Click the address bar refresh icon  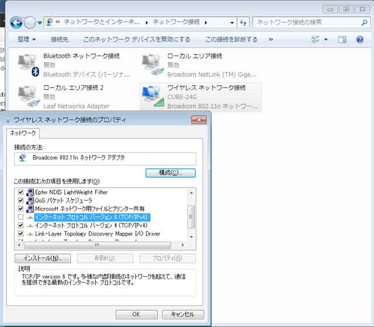pyautogui.click(x=243, y=22)
